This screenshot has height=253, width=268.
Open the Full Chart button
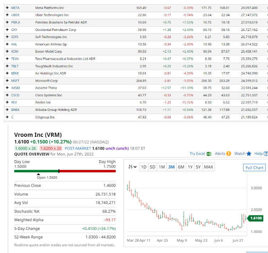(x=254, y=167)
